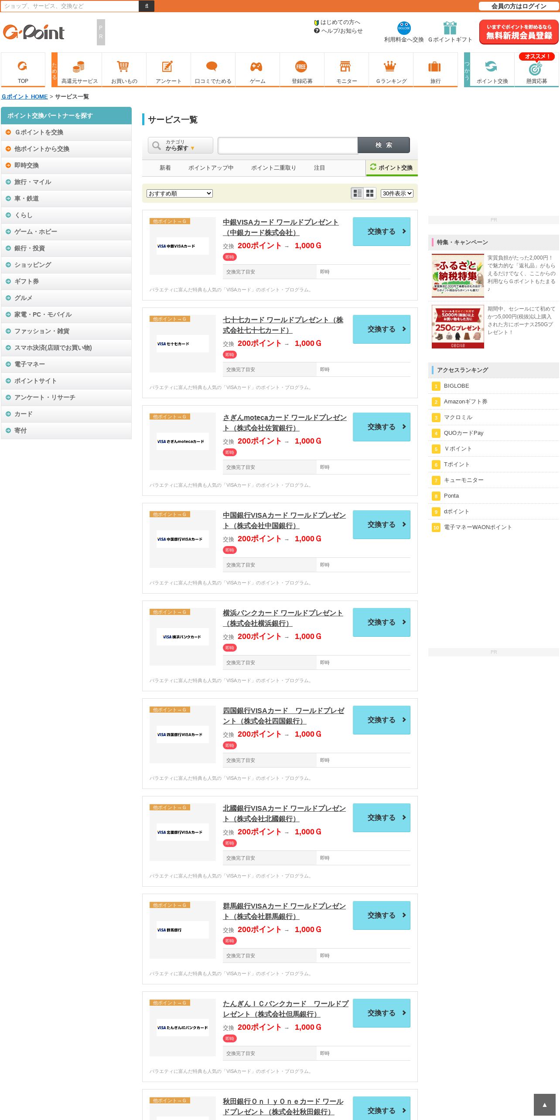Open BIGLOBE in access ranking

tap(457, 386)
